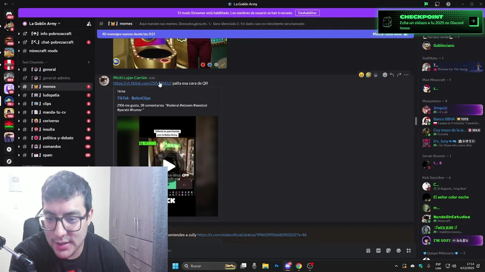This screenshot has height=272, width=485.
Task: Open File Explorer from the taskbar
Action: pyautogui.click(x=265, y=266)
